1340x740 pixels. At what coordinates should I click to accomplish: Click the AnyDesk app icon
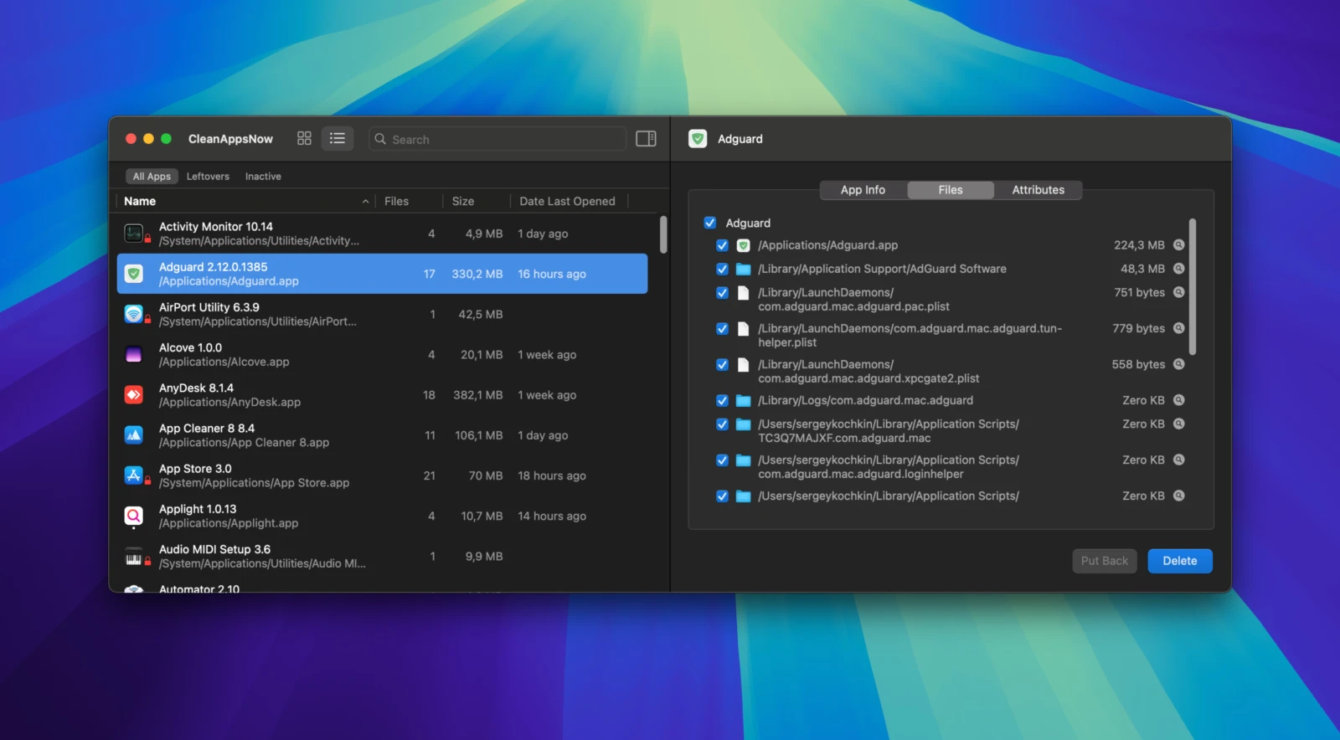(134, 395)
